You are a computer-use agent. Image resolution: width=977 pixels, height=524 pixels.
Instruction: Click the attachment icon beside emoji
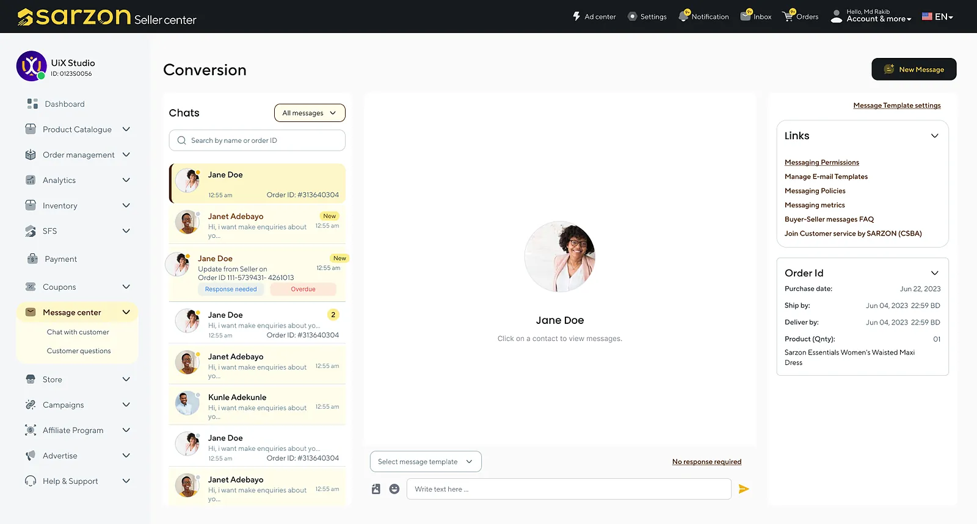pos(376,489)
